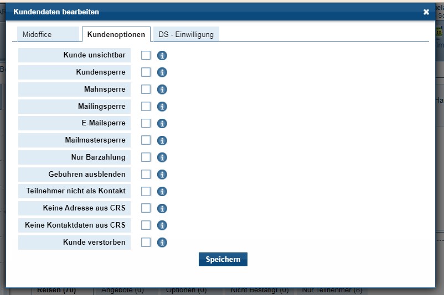The image size is (444, 295).
Task: Select the Kundenoptionen tab
Action: (x=116, y=34)
